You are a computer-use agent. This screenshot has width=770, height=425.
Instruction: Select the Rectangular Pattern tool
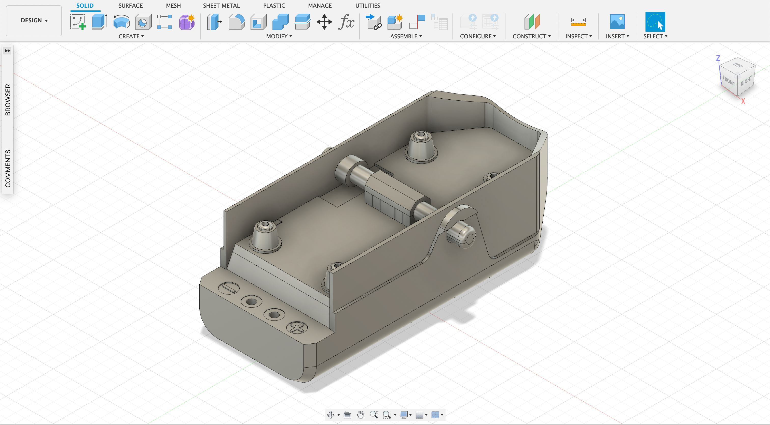(x=165, y=22)
